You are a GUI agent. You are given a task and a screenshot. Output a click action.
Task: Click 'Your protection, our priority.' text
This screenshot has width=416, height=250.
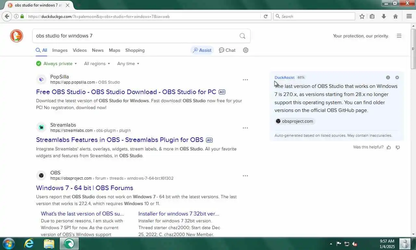pyautogui.click(x=361, y=36)
